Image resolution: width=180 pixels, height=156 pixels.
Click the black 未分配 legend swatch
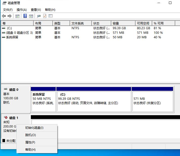tap(4, 141)
